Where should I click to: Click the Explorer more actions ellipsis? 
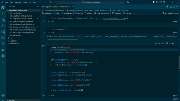pyautogui.click(x=38, y=7)
